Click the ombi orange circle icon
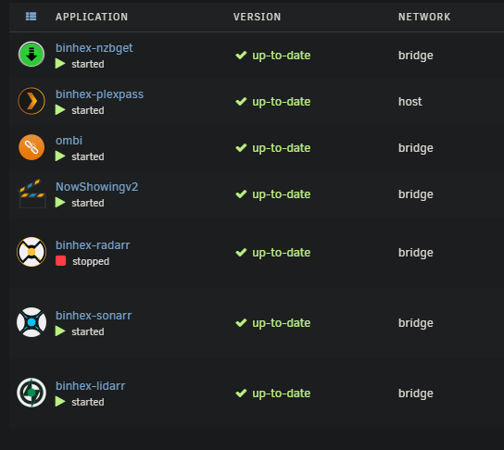The height and width of the screenshot is (450, 504). coord(31,147)
